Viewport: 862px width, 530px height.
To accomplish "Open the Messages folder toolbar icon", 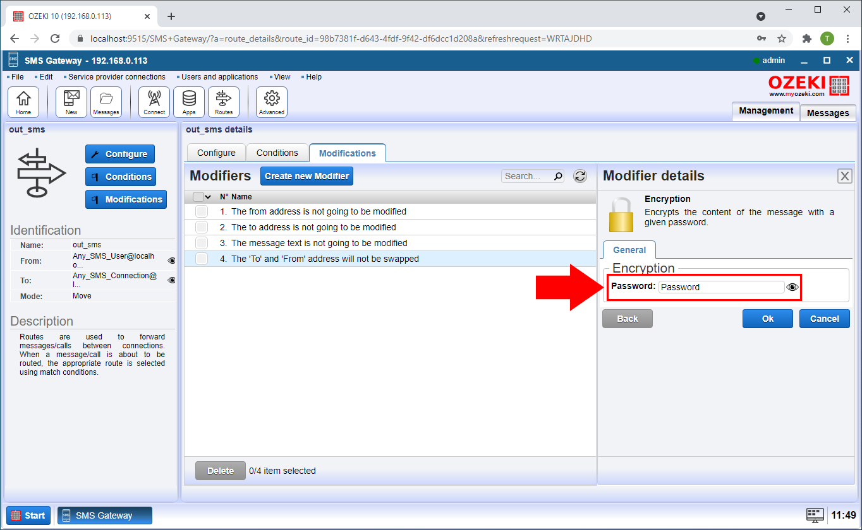I will click(106, 102).
